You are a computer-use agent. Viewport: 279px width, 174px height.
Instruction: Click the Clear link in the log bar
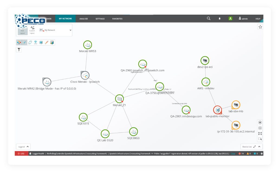tap(233, 153)
